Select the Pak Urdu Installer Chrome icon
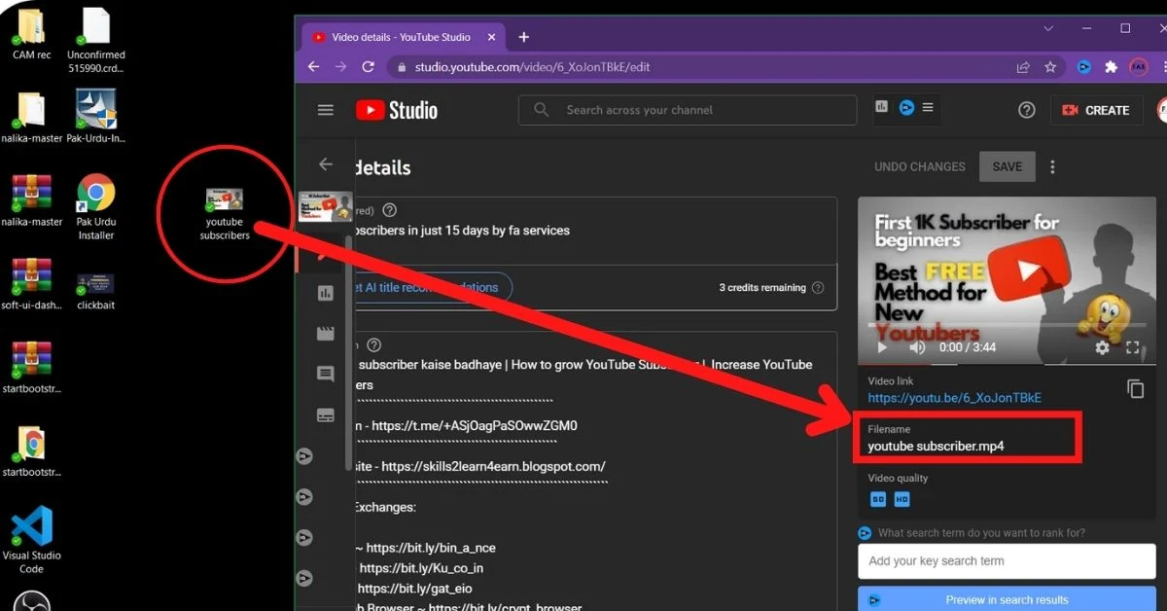 (96, 207)
